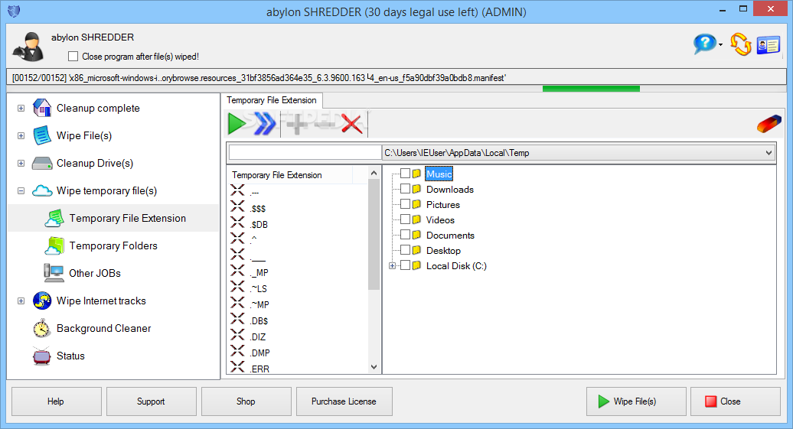Select the Temporary File Extension tab
The height and width of the screenshot is (429, 793).
coord(272,100)
